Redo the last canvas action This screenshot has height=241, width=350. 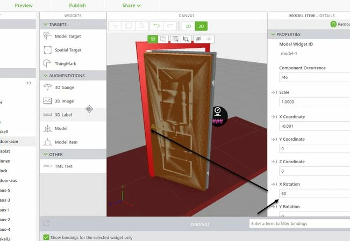170,26
